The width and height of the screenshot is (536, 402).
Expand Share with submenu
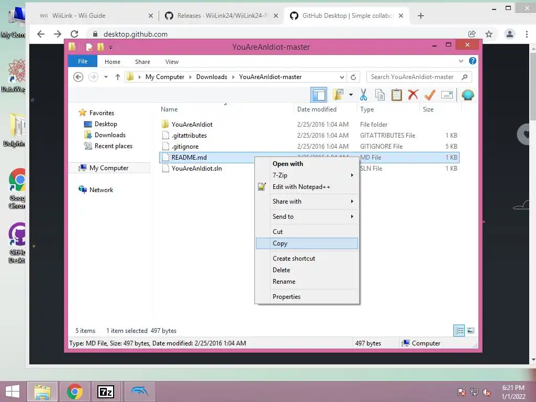(307, 202)
